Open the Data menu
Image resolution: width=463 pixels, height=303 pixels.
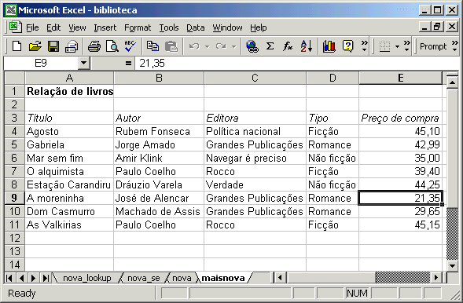point(196,27)
